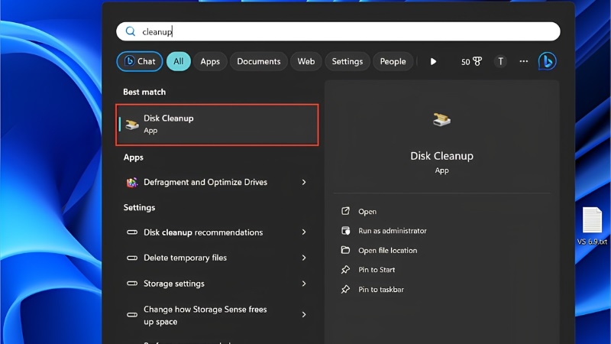Click the Open action icon
Viewport: 611px width, 344px height.
click(345, 211)
